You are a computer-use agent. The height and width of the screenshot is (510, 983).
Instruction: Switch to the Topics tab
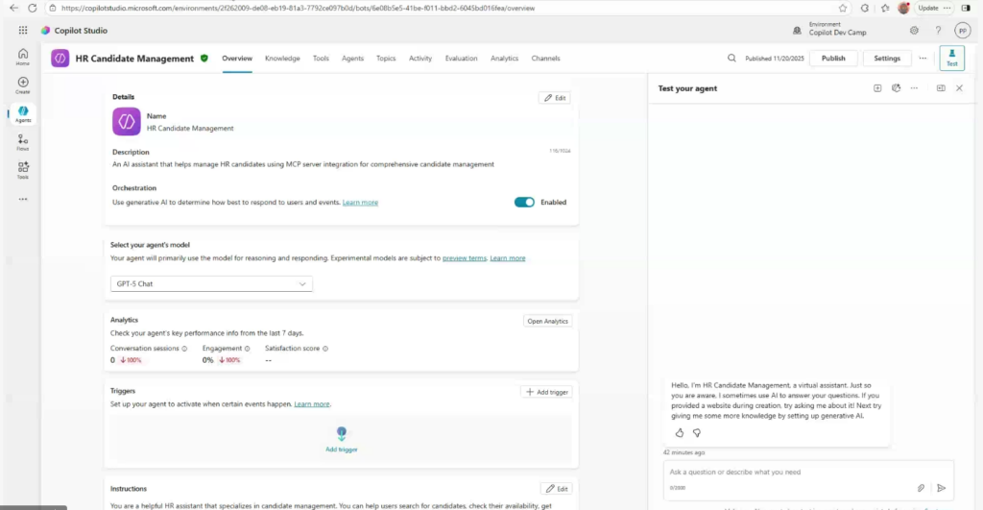[x=386, y=59]
